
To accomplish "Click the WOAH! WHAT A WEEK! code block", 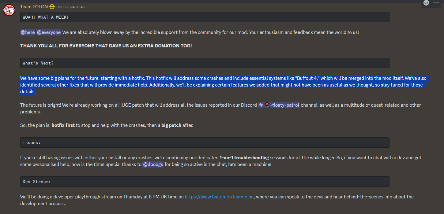I will coord(204,17).
